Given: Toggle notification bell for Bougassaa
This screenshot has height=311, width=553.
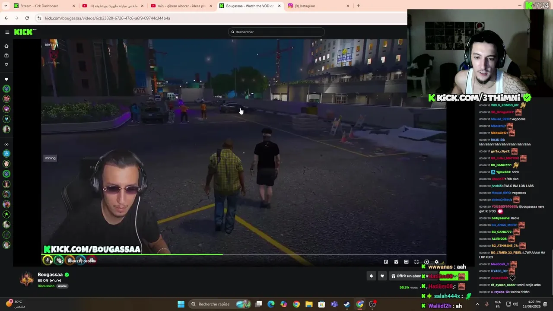Looking at the screenshot, I should coord(371,276).
